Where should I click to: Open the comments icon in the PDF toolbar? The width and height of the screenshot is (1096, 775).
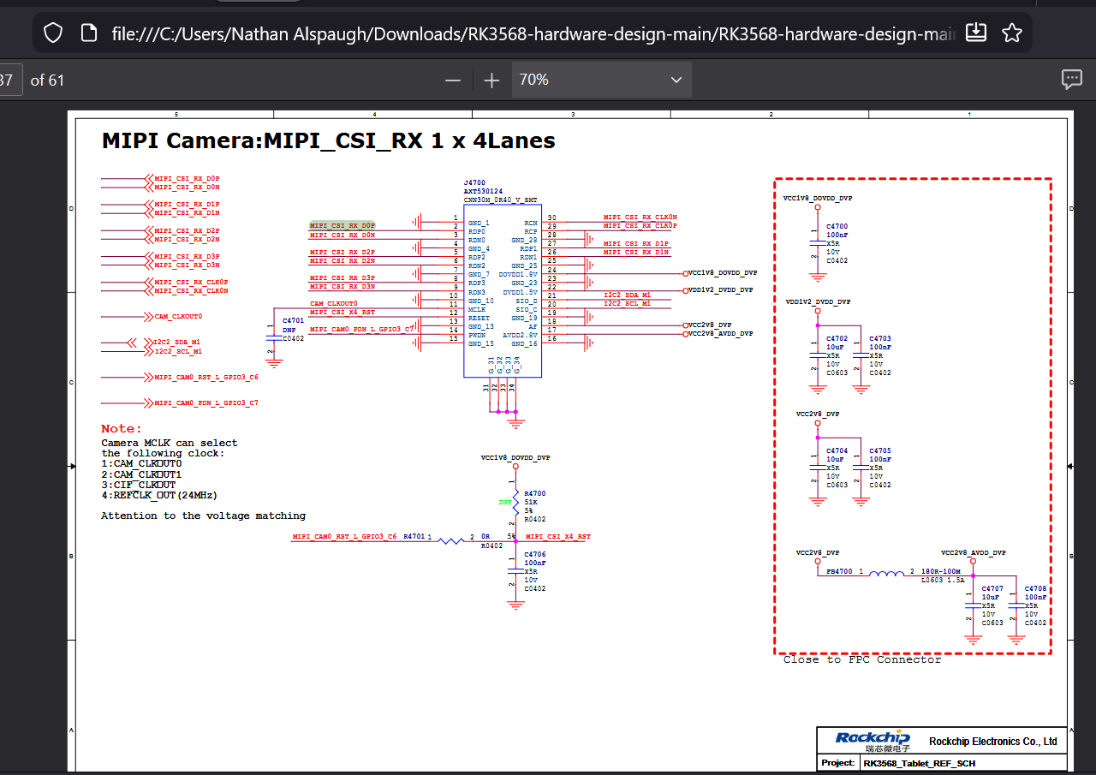pyautogui.click(x=1071, y=80)
